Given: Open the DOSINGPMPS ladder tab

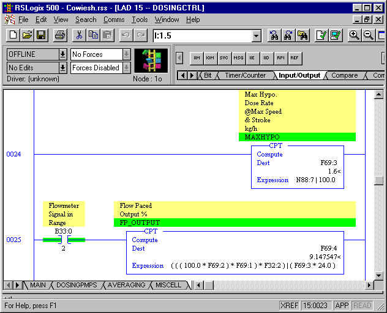Looking at the screenshot, I should [x=77, y=285].
